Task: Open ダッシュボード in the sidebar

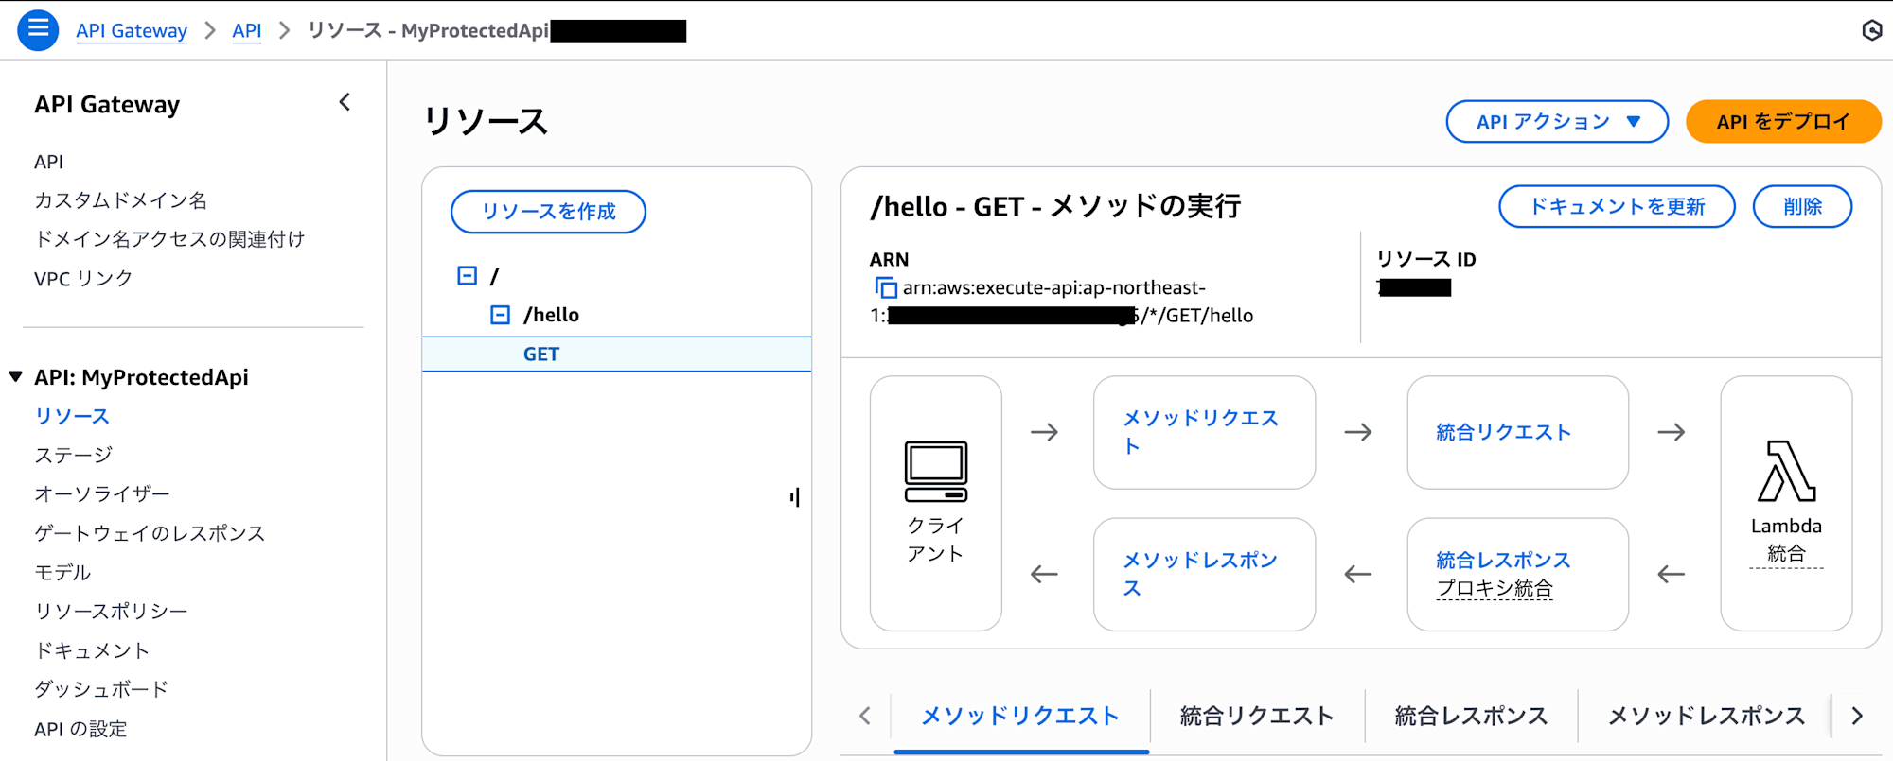Action: click(x=101, y=689)
